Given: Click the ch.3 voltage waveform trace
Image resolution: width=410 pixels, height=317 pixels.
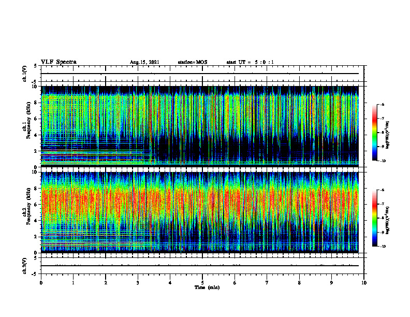Looking at the screenshot, I should (x=199, y=266).
